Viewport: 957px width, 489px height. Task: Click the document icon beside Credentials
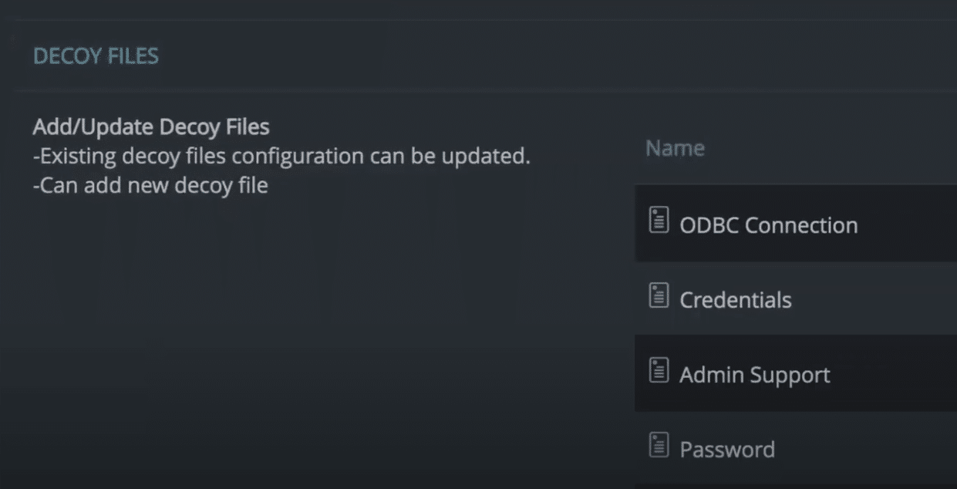(659, 295)
